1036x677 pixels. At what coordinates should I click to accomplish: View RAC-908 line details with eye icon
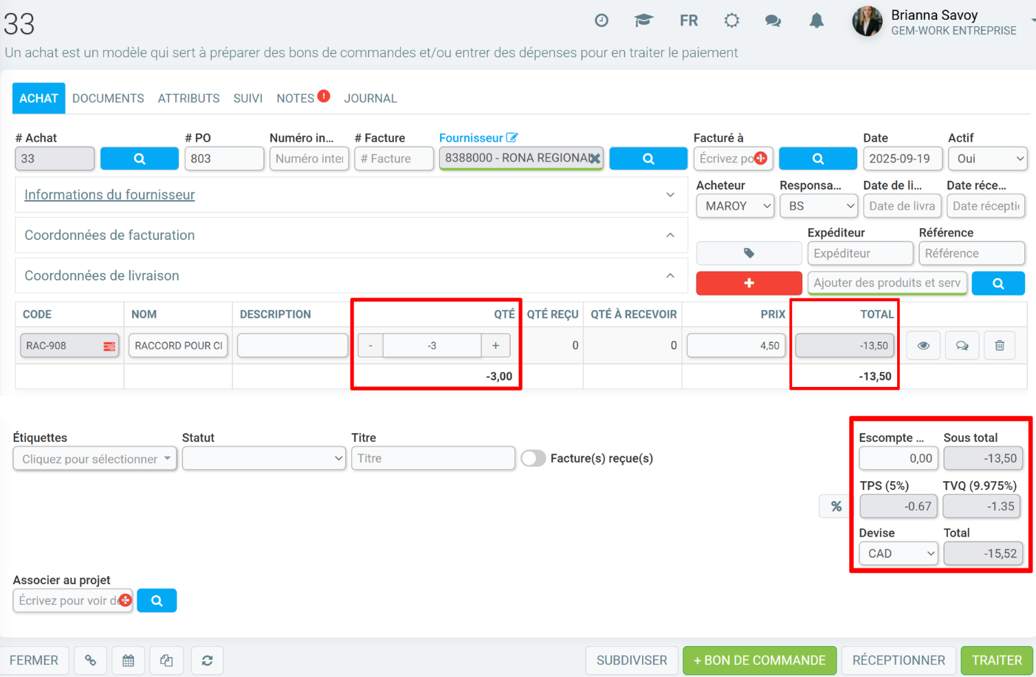point(923,345)
